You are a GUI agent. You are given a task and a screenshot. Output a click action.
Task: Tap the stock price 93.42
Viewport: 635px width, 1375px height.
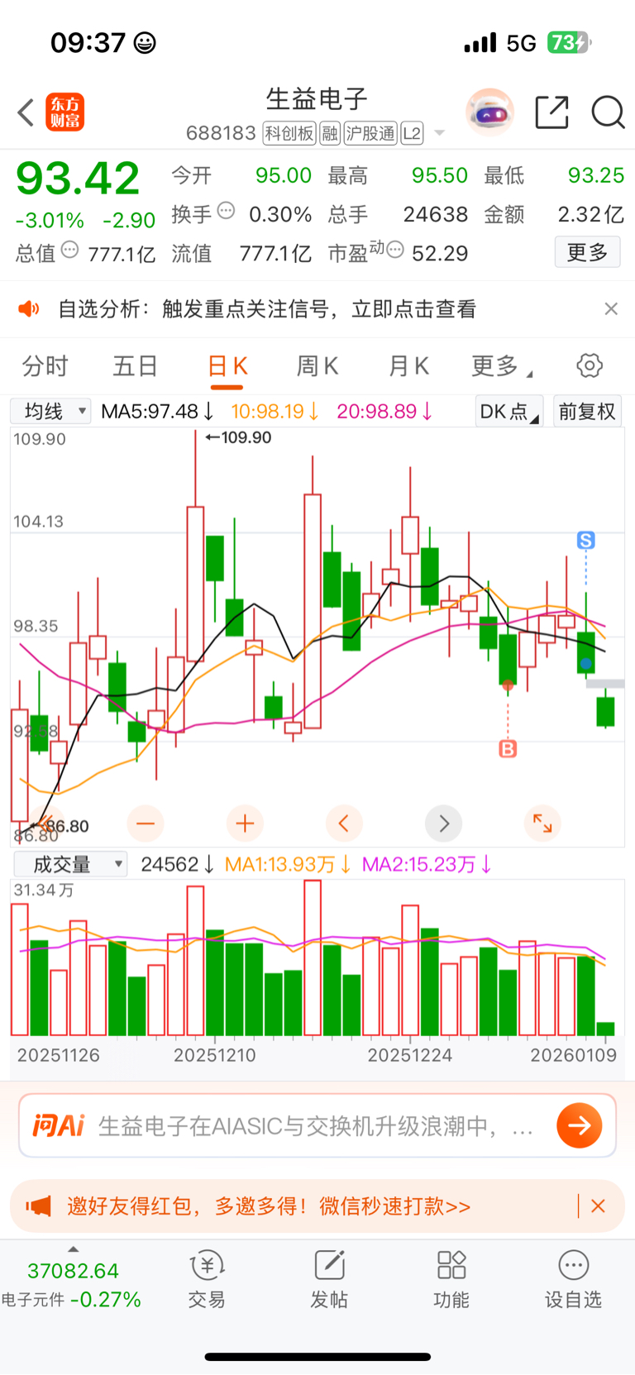(x=78, y=178)
